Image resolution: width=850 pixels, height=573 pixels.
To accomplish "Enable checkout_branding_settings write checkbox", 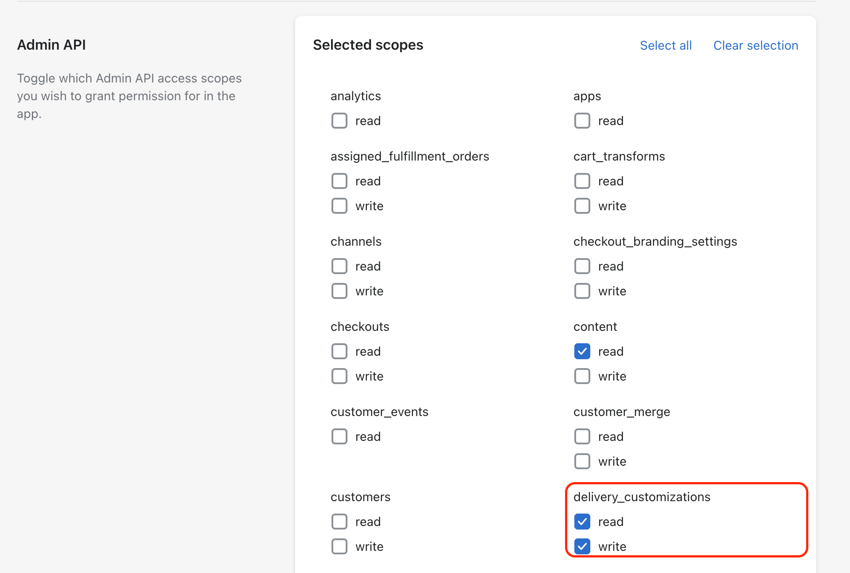I will pyautogui.click(x=582, y=291).
